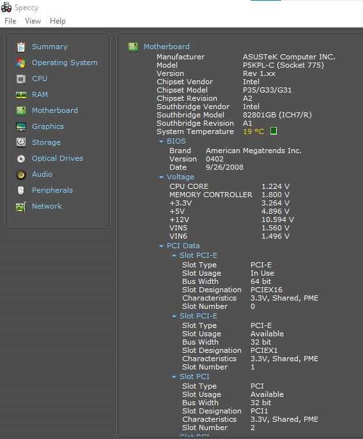This screenshot has width=363, height=439.
Task: Click the green temperature indicator icon
Action: tap(274, 131)
